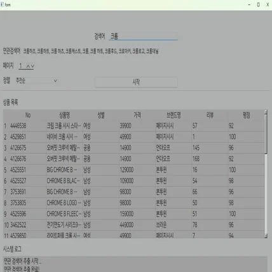
Task: Click review count cell 57
Action: click(210, 126)
